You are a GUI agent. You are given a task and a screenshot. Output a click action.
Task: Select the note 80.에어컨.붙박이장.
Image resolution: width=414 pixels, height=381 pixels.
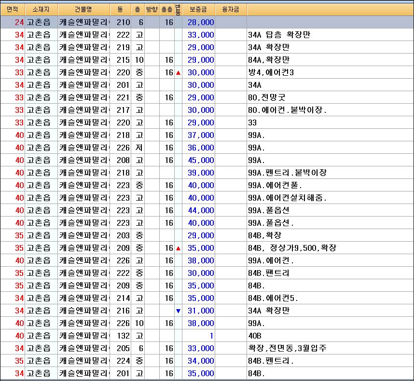(x=287, y=110)
